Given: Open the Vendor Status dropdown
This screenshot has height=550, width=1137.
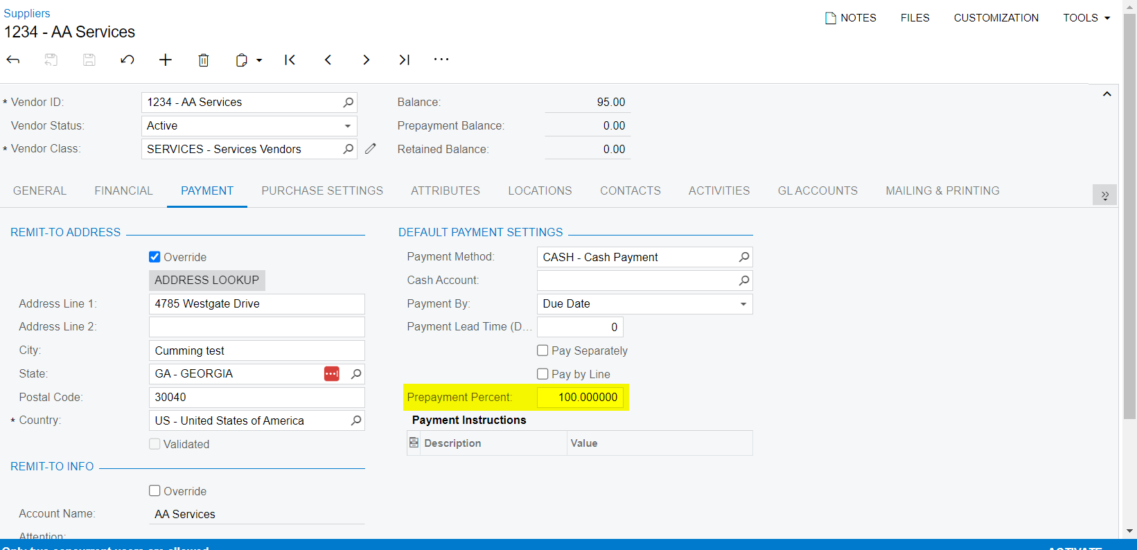Looking at the screenshot, I should point(347,126).
